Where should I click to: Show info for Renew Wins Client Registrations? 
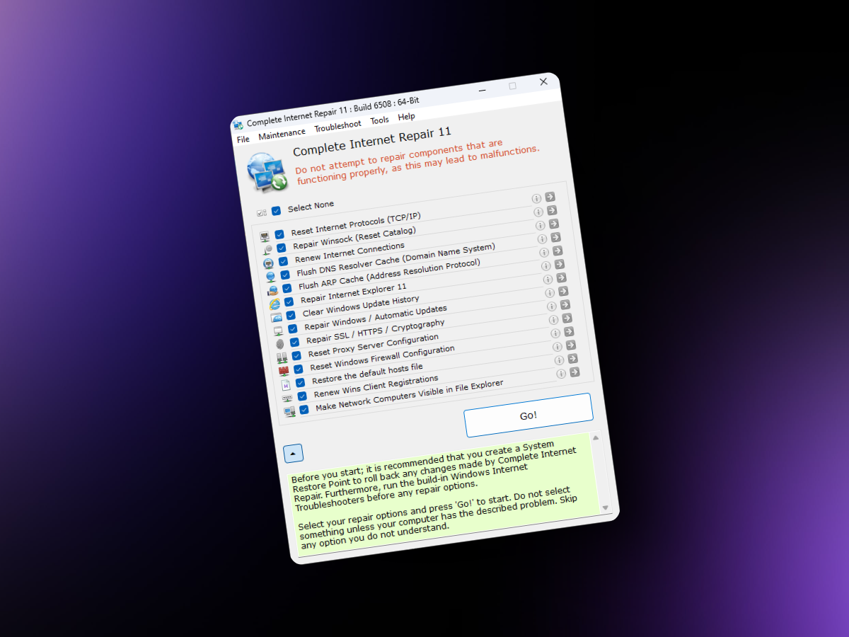560,360
